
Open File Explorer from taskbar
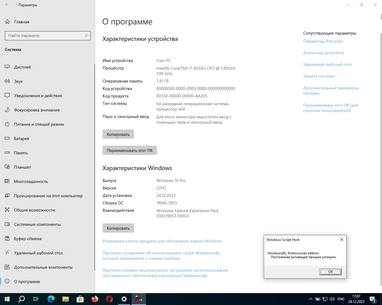tap(66, 299)
